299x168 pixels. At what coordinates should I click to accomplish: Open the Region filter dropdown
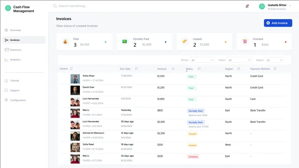[274, 60]
